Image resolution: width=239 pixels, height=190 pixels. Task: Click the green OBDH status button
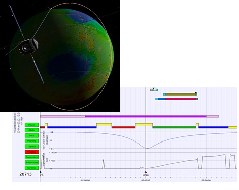click(x=31, y=130)
